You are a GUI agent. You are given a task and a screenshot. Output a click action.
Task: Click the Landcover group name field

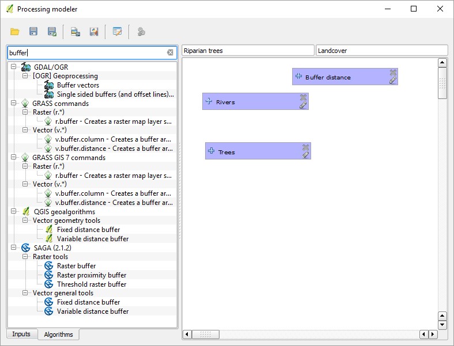381,51
